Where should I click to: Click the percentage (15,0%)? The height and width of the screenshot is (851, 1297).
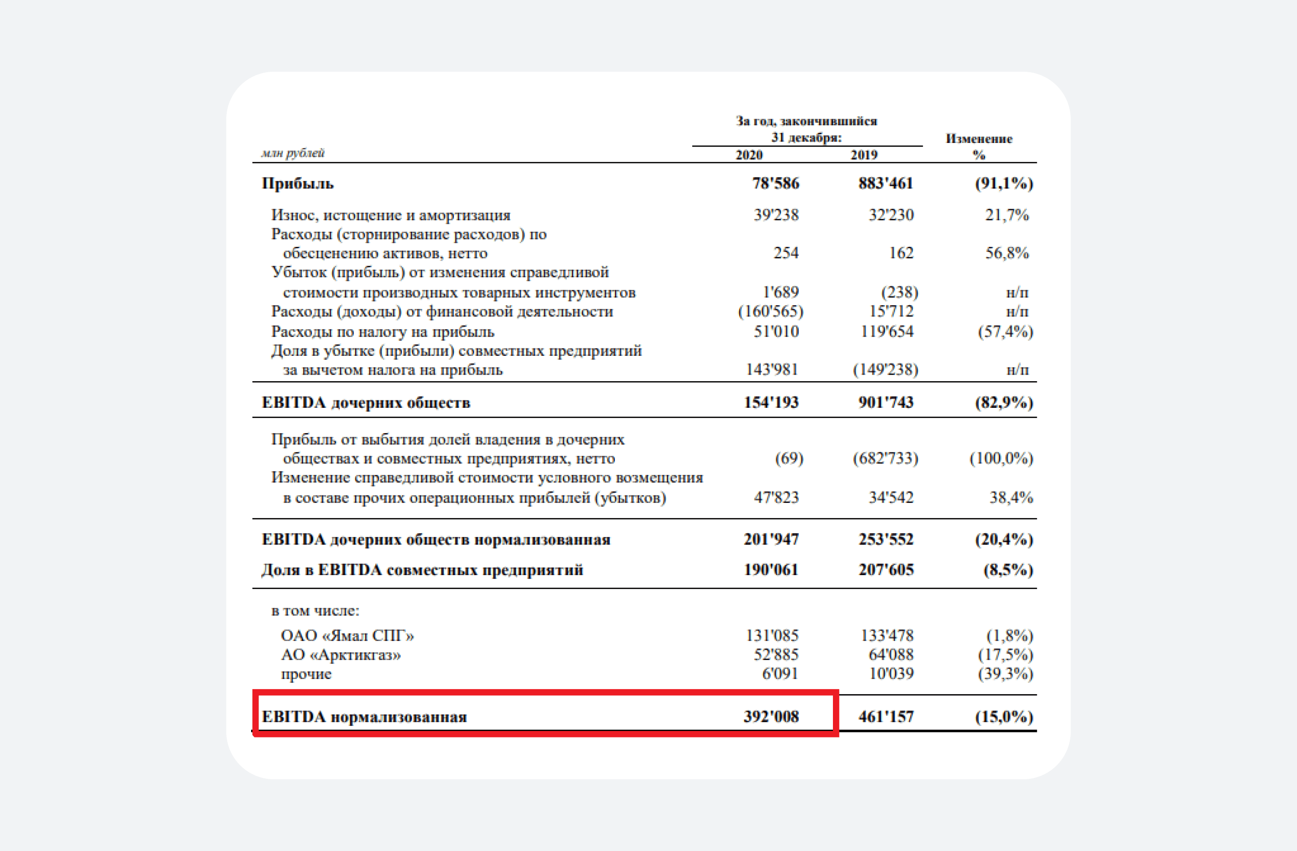[x=1004, y=716]
